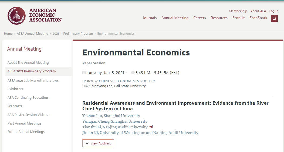This screenshot has width=284, height=152.
Task: Open the Webcasts sidebar link
Action: 15,106
